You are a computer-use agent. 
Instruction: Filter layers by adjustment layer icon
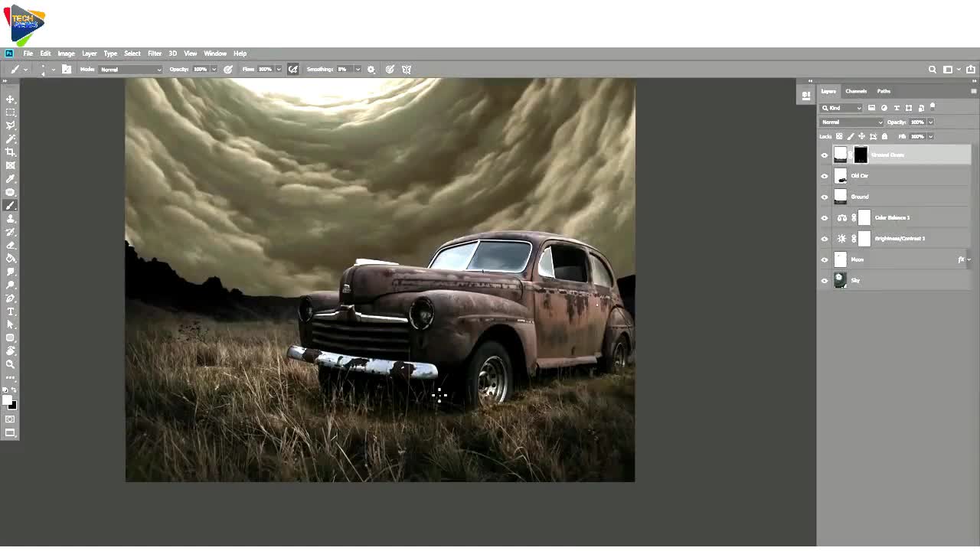(884, 108)
